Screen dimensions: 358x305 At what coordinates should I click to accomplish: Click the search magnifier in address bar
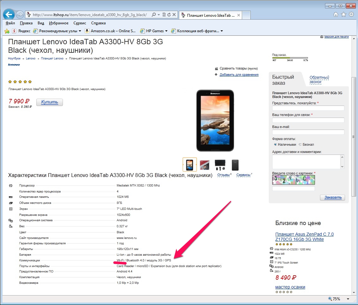pos(154,15)
